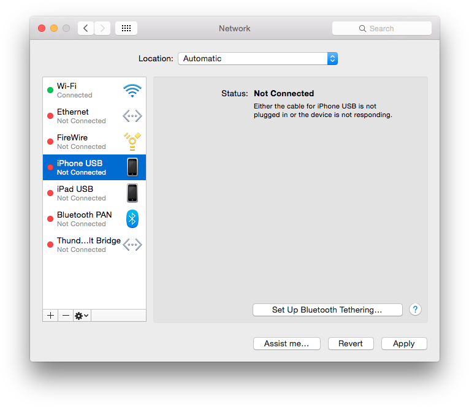Viewport: 469px width, 407px height.
Task: Click the Ethernet arrows icon
Action: tap(132, 116)
